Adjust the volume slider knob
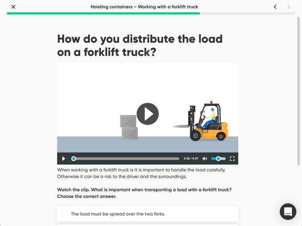The width and height of the screenshot is (302, 226). pyautogui.click(x=218, y=159)
